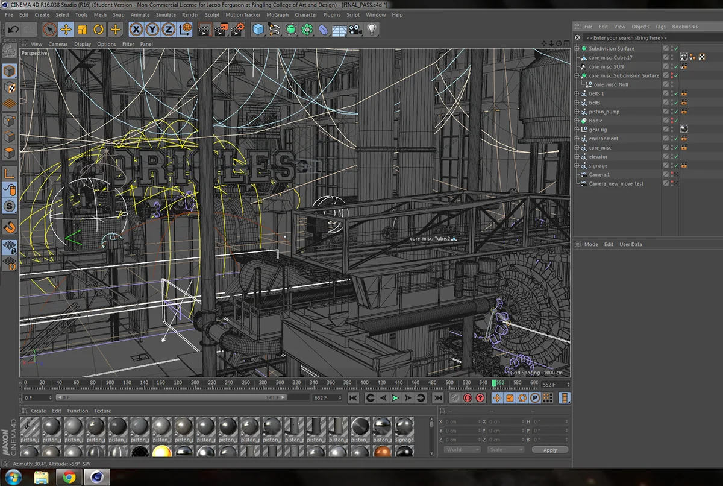Click the timeline at frame 300
The image size is (723, 486).
(278, 383)
